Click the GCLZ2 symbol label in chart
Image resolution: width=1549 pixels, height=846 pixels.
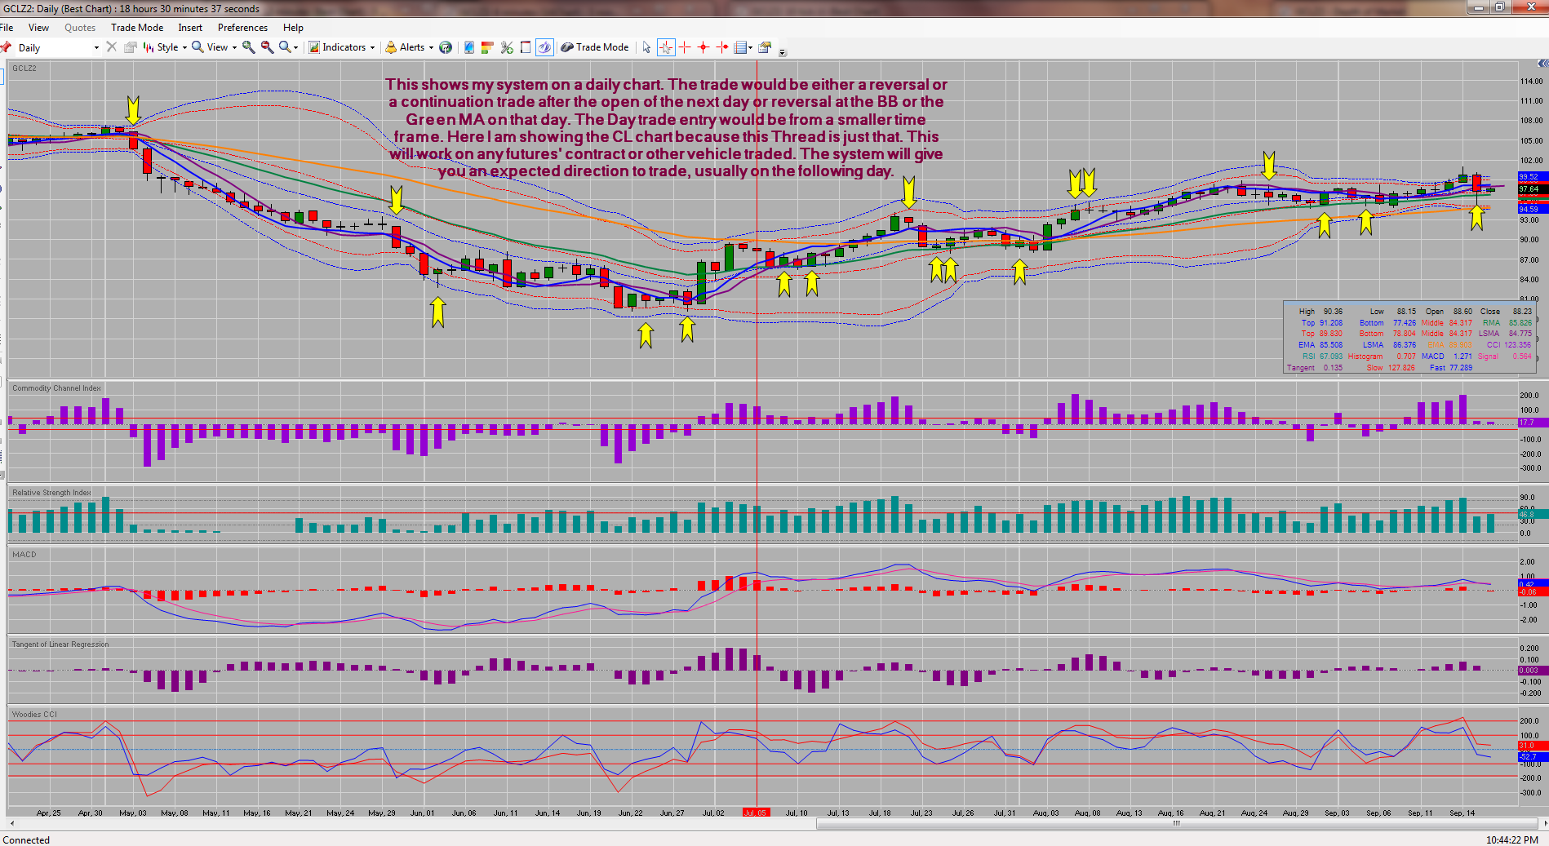24,69
